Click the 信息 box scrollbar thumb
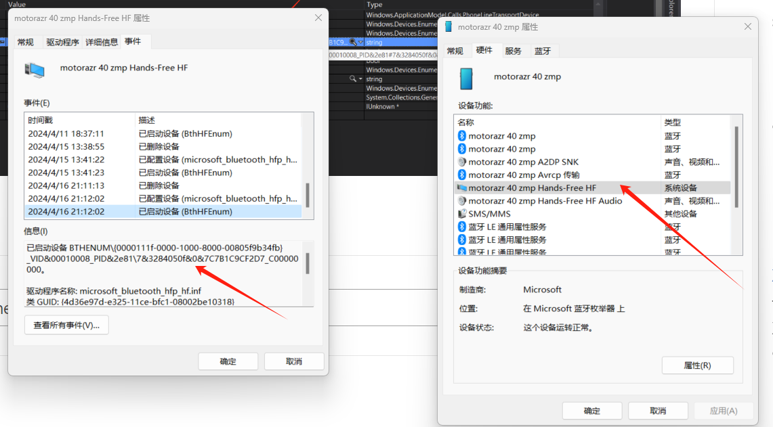The image size is (773, 427). (x=308, y=263)
